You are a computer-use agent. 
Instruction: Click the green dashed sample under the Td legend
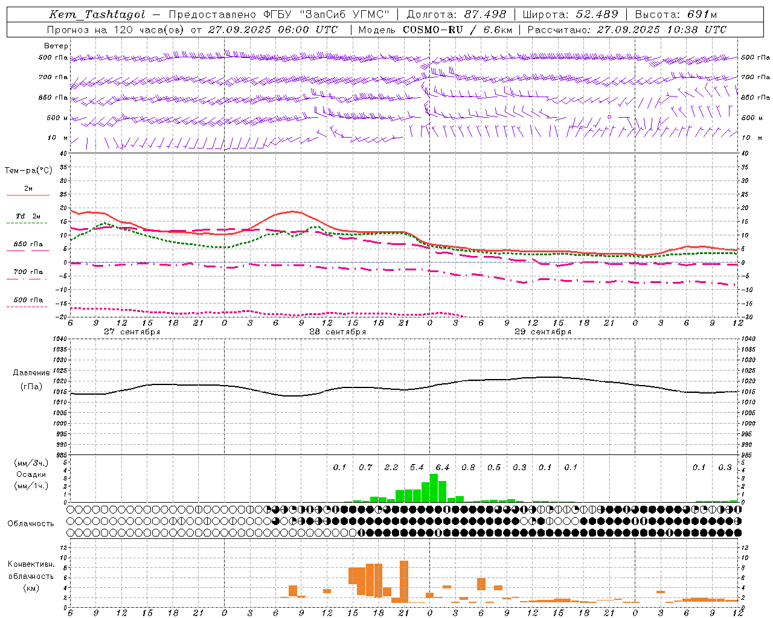(x=28, y=223)
